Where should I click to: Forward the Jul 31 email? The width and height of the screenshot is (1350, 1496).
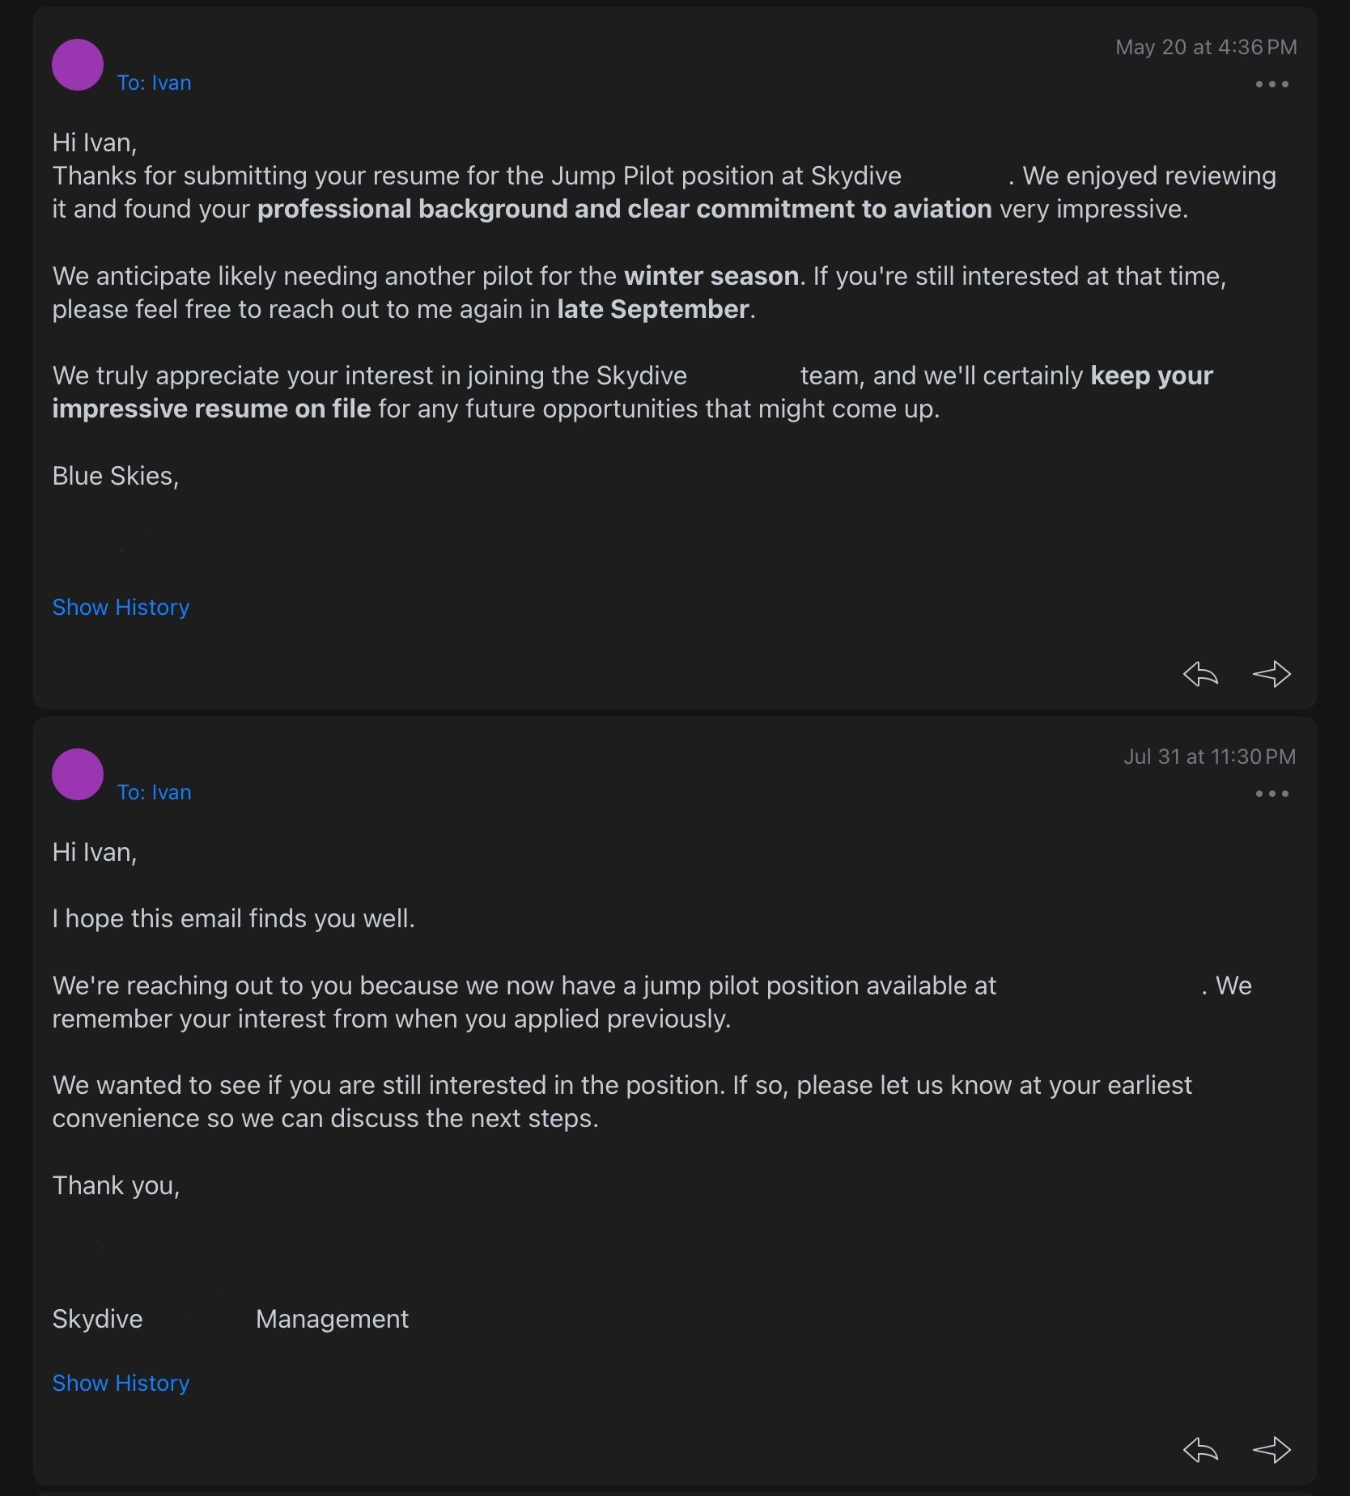(x=1271, y=1450)
